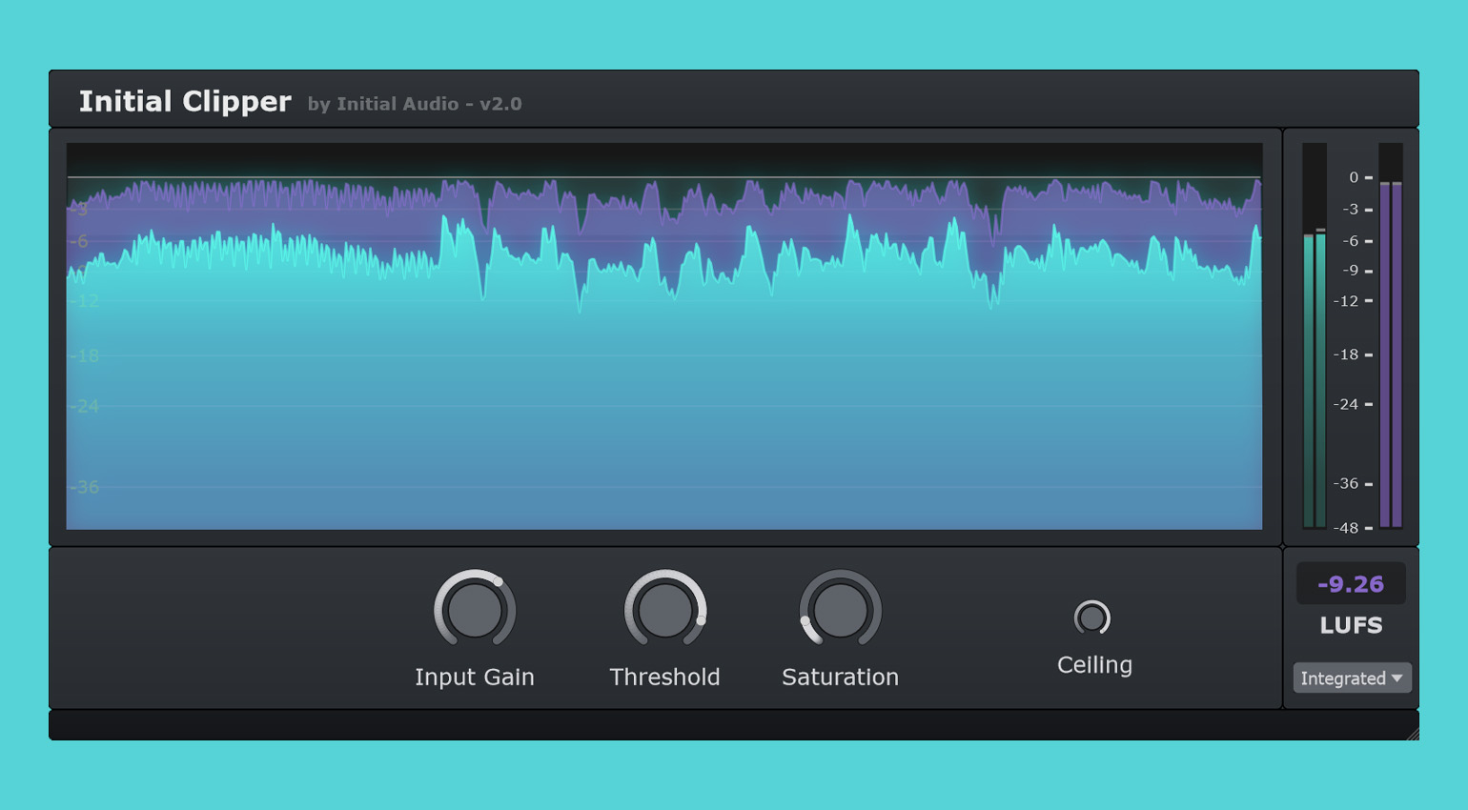Click the Ceiling label text
This screenshot has width=1468, height=810.
point(1094,665)
